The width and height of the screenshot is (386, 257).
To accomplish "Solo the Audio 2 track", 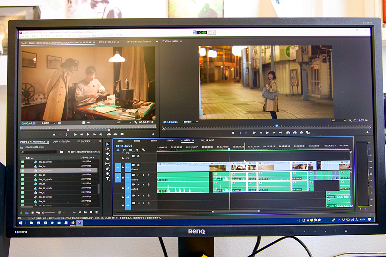I will (x=144, y=185).
